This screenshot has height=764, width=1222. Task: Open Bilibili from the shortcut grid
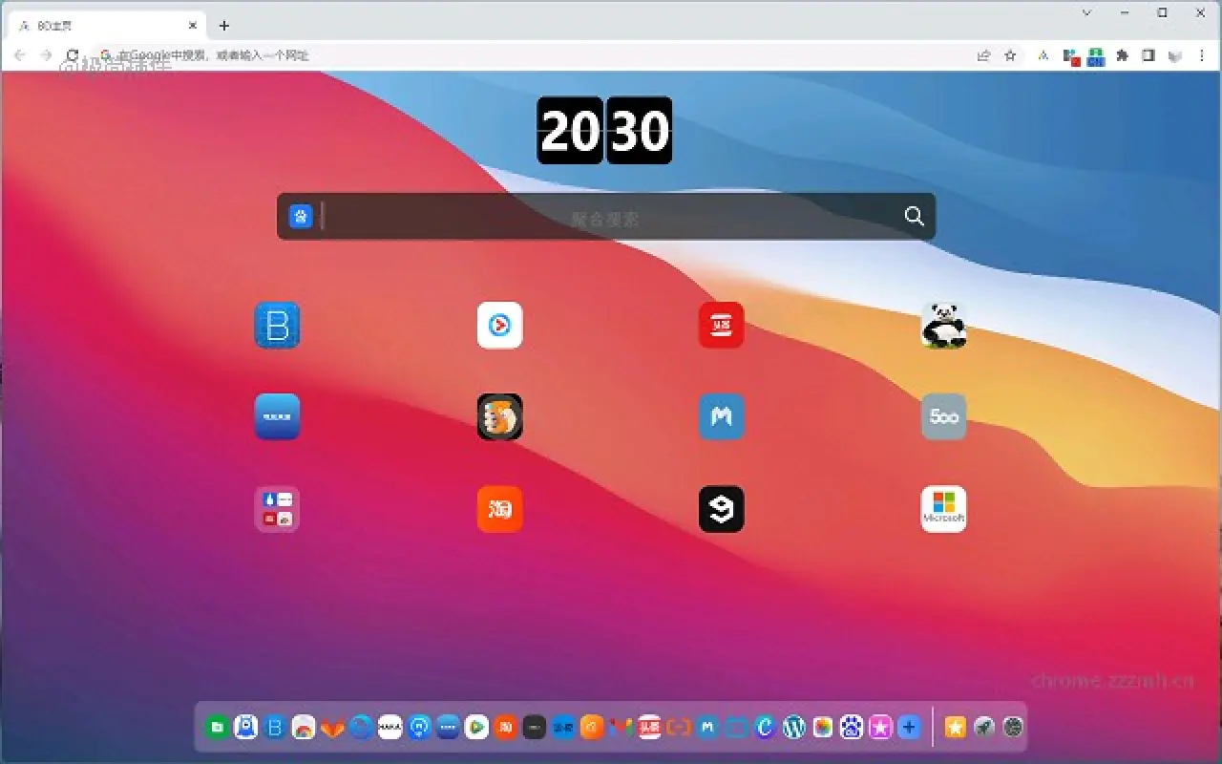pyautogui.click(x=277, y=326)
